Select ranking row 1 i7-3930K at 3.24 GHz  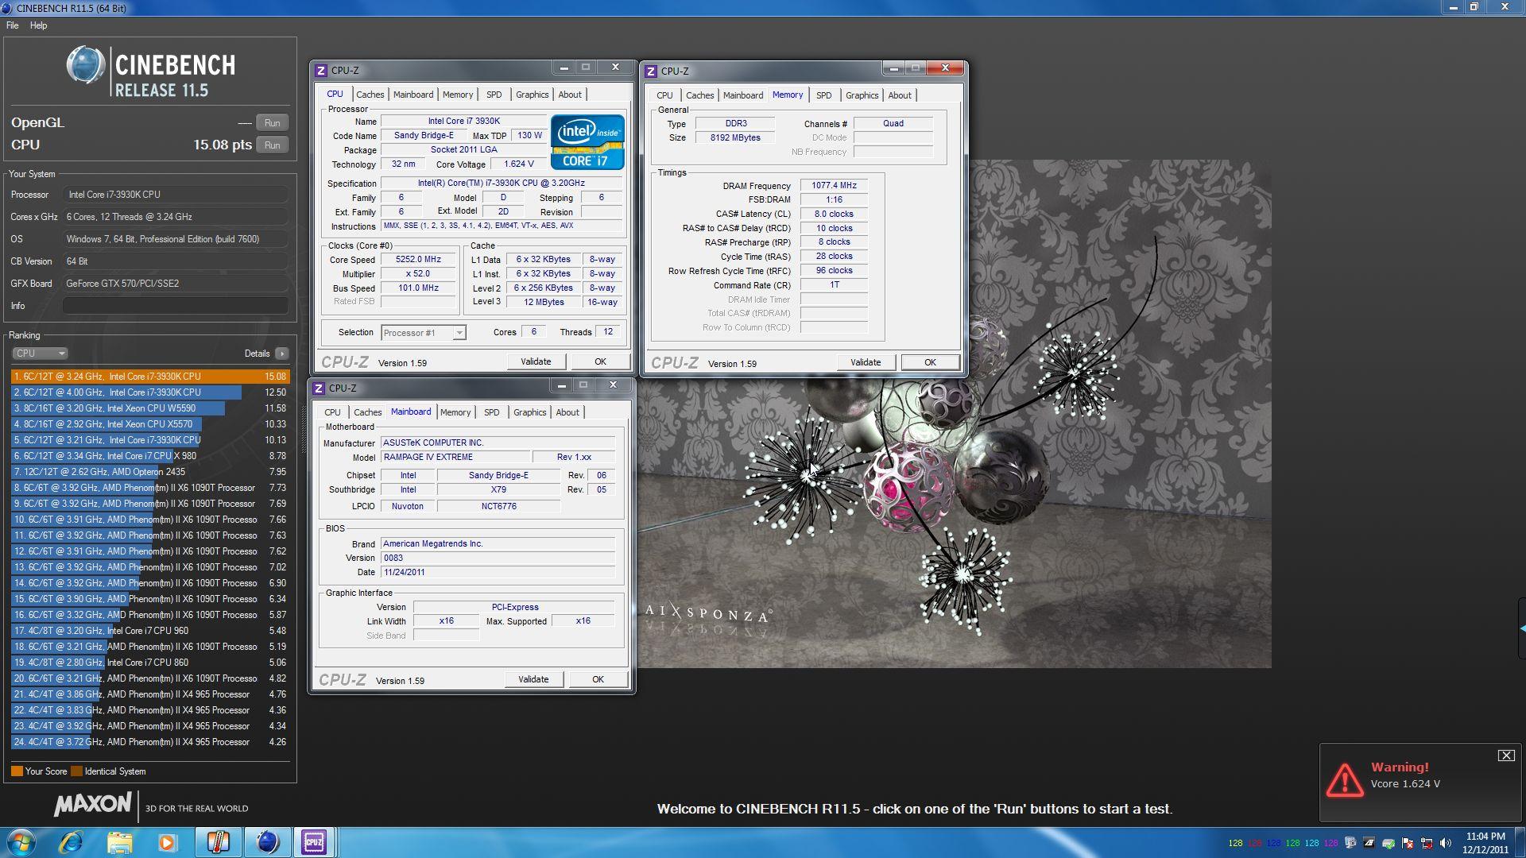pos(150,377)
